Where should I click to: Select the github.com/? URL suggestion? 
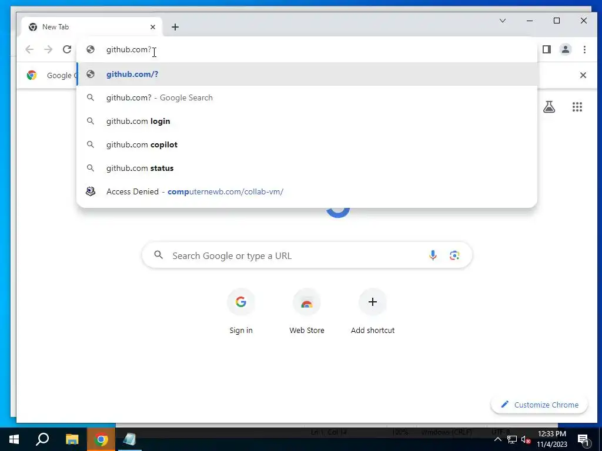[307, 74]
